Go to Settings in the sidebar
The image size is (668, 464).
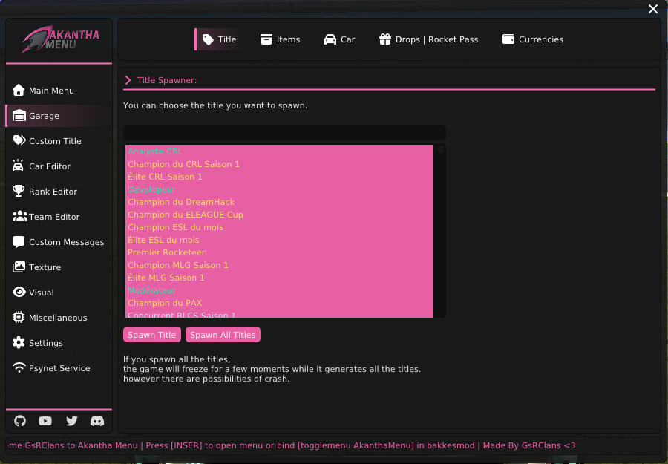pos(45,343)
